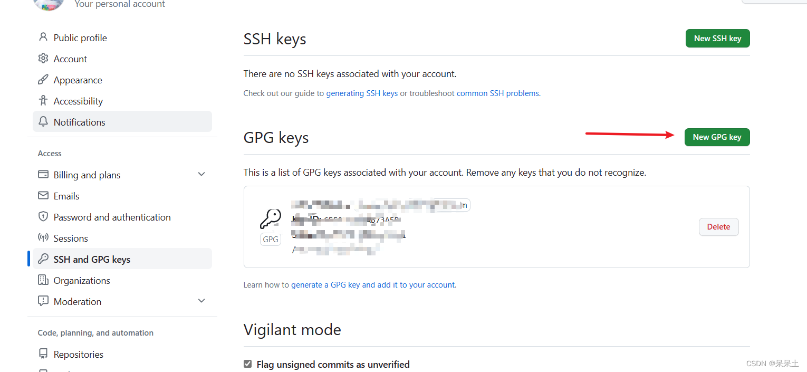Click the Accessibility icon in sidebar

pyautogui.click(x=43, y=100)
